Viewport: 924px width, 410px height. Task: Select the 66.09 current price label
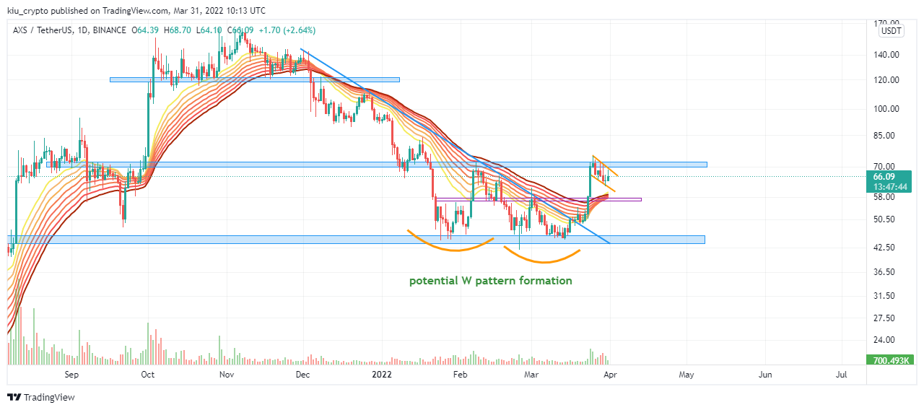(884, 176)
